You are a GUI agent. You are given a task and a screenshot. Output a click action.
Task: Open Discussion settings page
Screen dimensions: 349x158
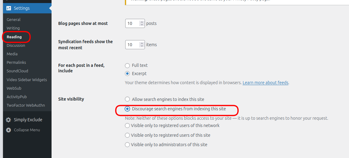(x=16, y=46)
